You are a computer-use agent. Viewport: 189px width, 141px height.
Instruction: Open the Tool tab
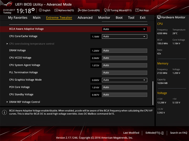(131, 18)
